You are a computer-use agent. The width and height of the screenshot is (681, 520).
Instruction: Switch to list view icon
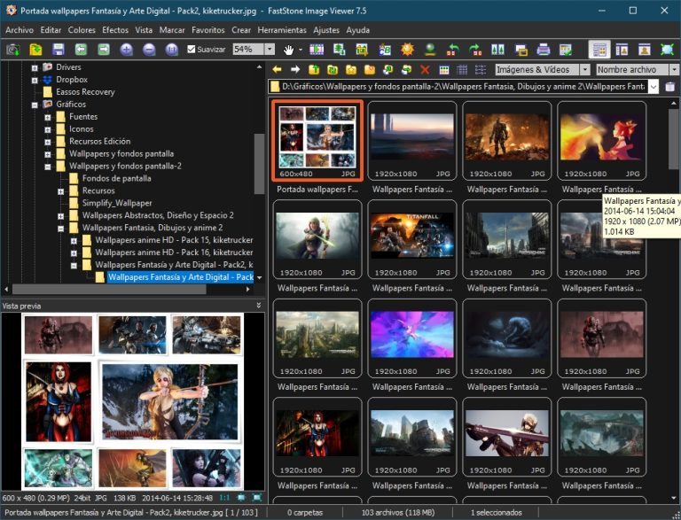click(x=481, y=69)
